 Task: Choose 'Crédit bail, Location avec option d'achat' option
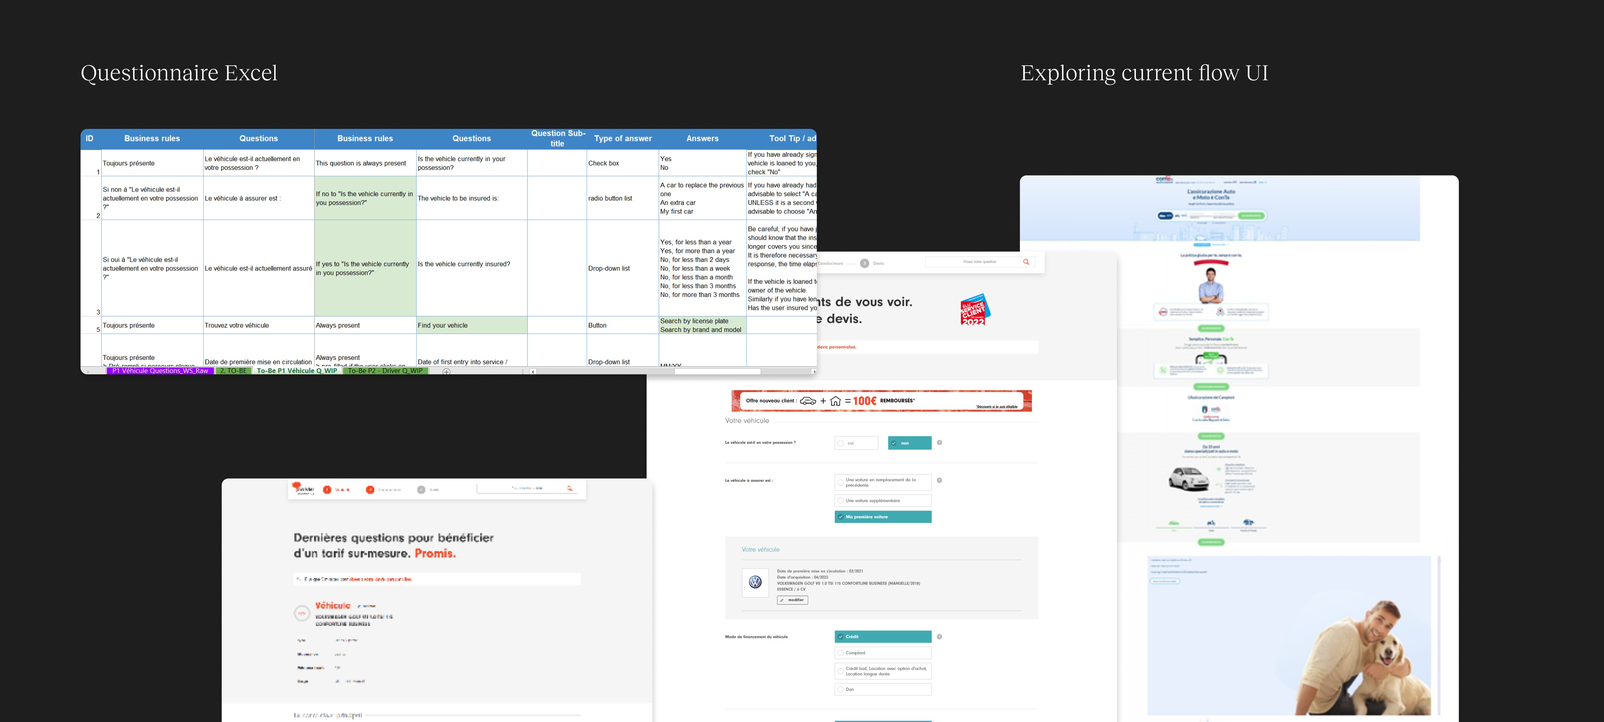(883, 672)
